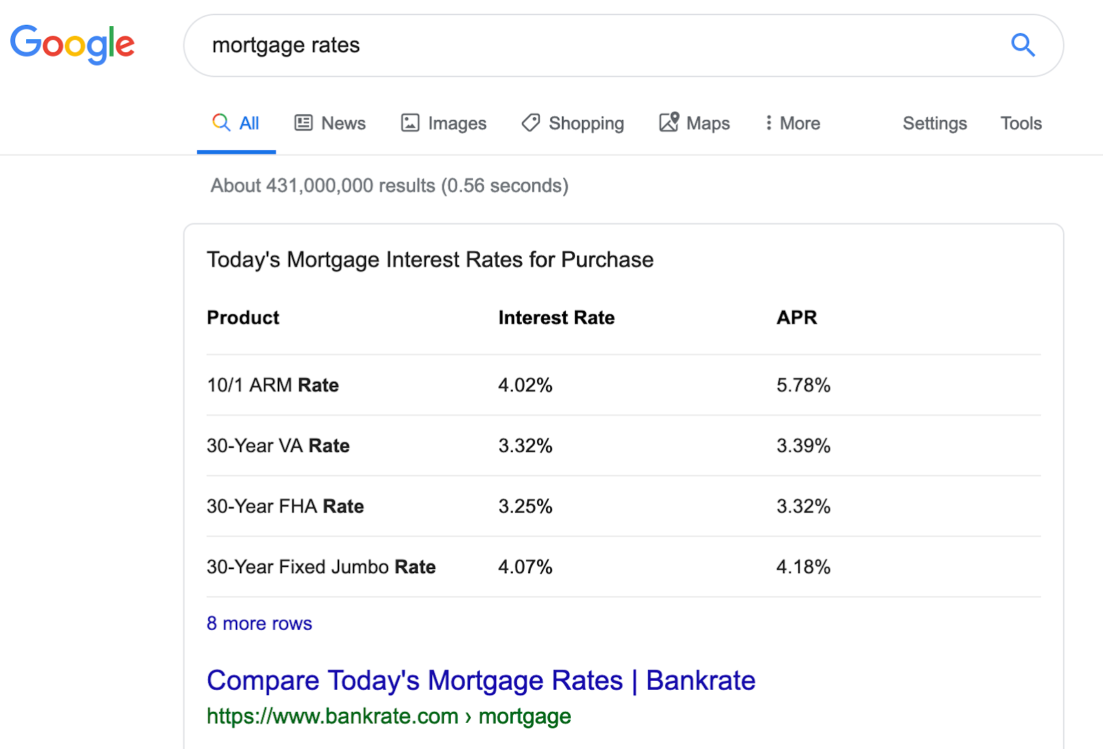Select the Images results tab
Viewport: 1103px width, 749px height.
pyautogui.click(x=457, y=123)
